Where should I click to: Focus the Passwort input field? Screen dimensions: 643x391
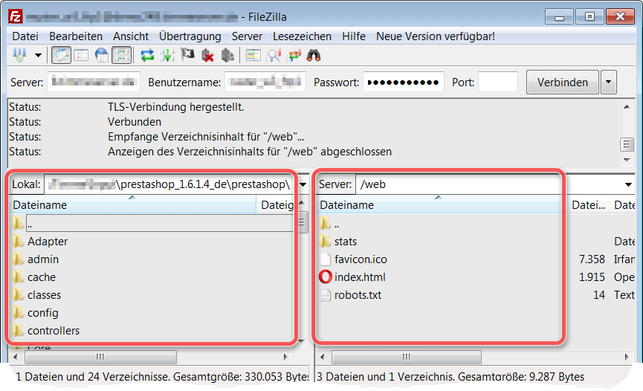[x=404, y=82]
